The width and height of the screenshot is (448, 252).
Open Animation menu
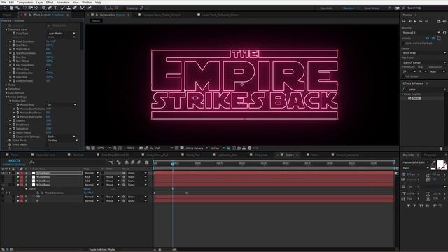[x=63, y=2]
